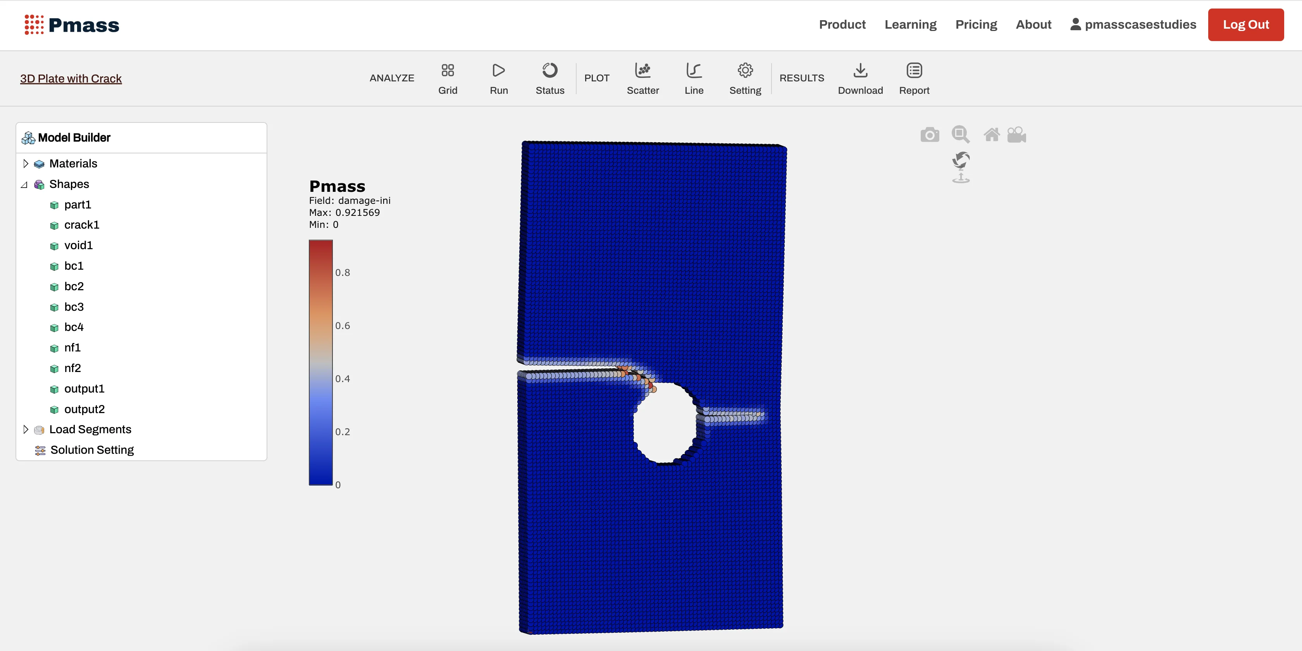Run the simulation
This screenshot has width=1302, height=651.
(x=498, y=79)
